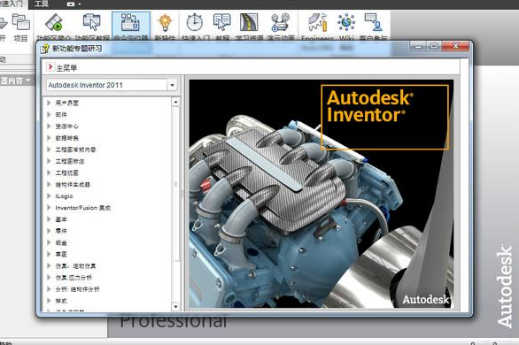Click the help icon in the dialog title bar
The image size is (519, 345).
pyautogui.click(x=45, y=49)
